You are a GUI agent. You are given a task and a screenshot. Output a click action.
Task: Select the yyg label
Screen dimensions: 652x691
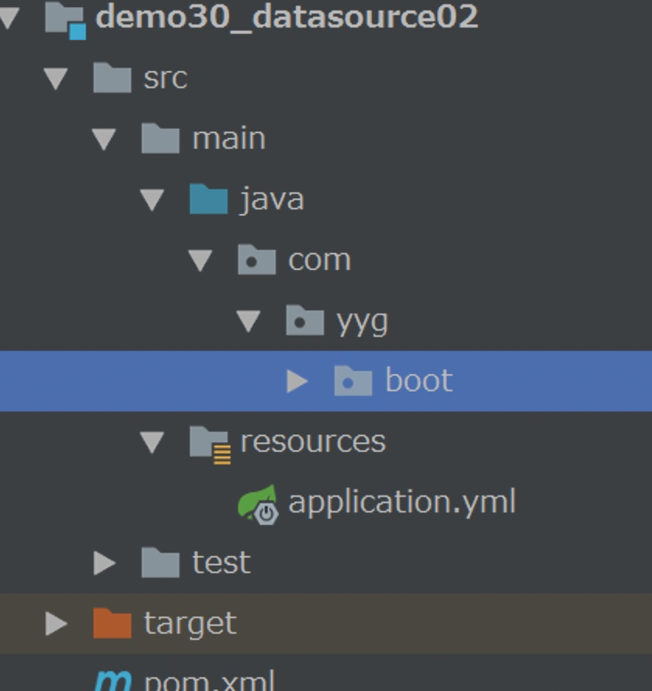362,322
